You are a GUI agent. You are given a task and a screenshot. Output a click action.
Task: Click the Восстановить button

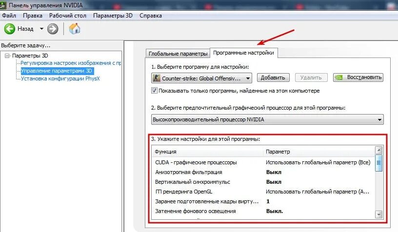coord(358,77)
